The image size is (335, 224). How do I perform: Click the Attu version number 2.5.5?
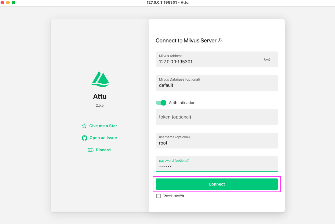coord(100,105)
